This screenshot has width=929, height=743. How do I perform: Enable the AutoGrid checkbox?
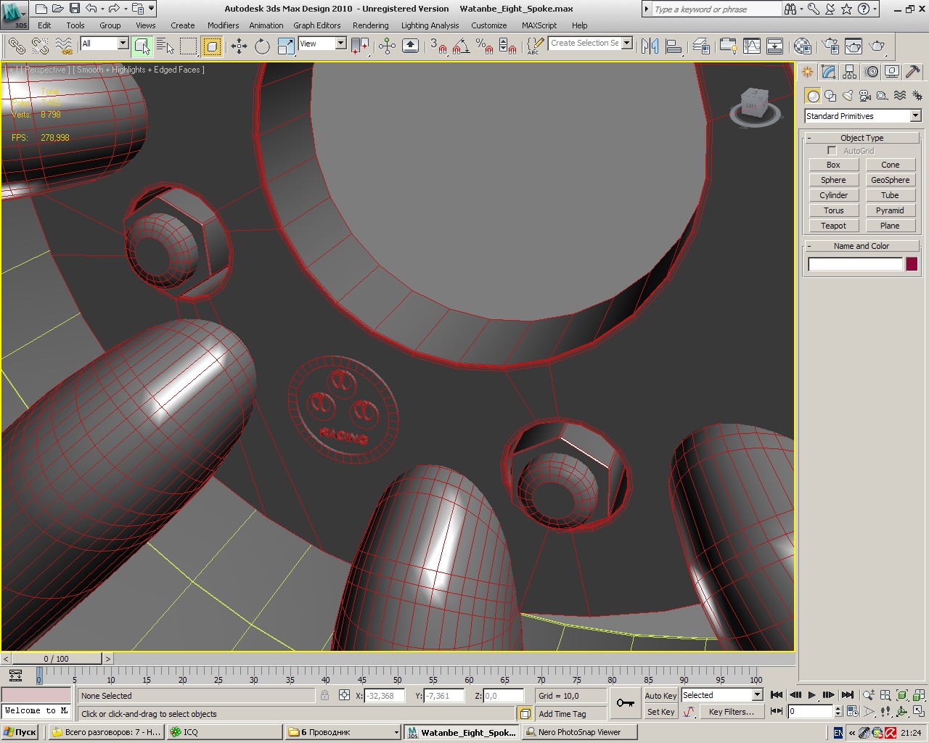coord(832,151)
